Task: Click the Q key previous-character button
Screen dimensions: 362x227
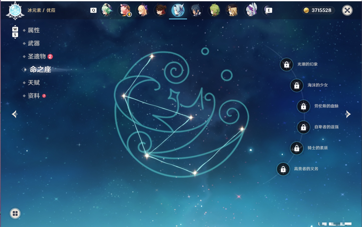Action: pyautogui.click(x=93, y=10)
